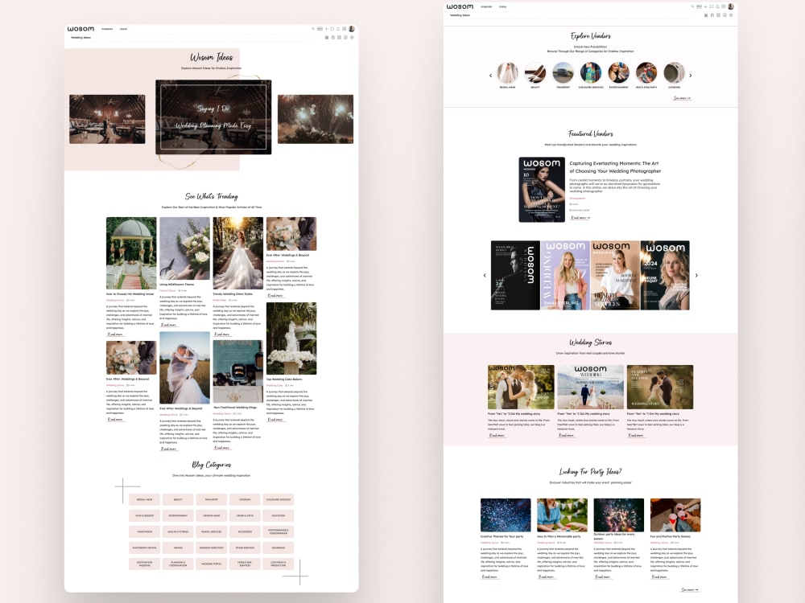Open the Transport vendor circle

pyautogui.click(x=563, y=73)
